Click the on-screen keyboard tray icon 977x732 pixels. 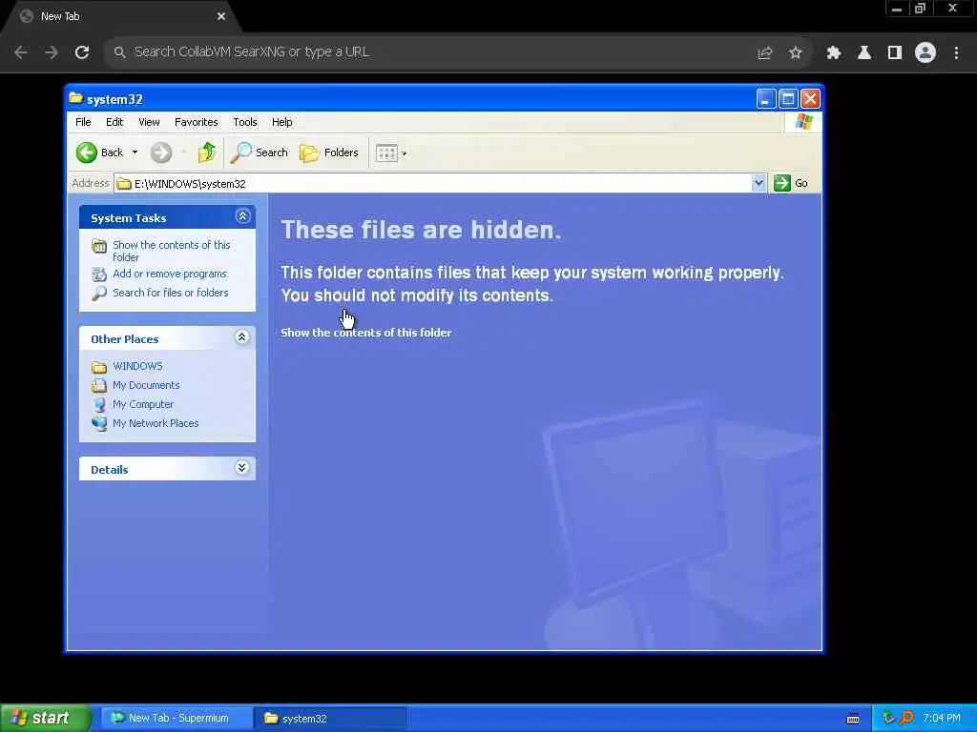coord(853,719)
